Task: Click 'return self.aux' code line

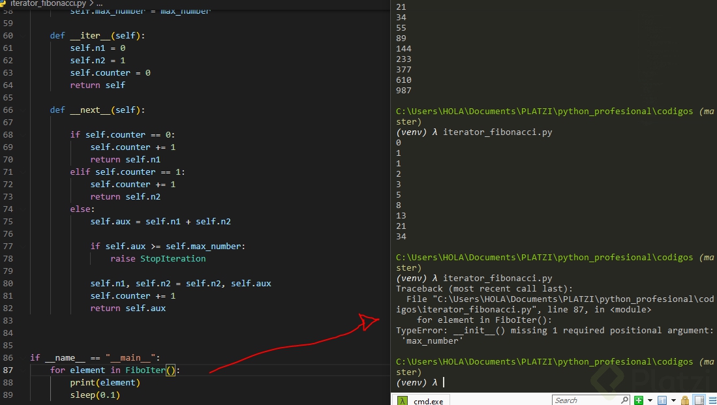Action: pyautogui.click(x=128, y=308)
